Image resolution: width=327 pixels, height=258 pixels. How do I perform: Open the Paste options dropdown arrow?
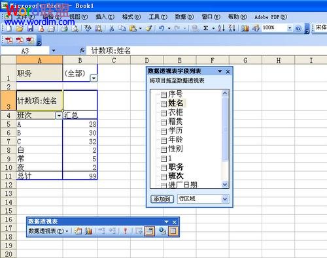(140, 28)
